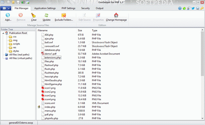Select the css folder in tree
Viewport: 205px width, 125px height.
click(15, 37)
